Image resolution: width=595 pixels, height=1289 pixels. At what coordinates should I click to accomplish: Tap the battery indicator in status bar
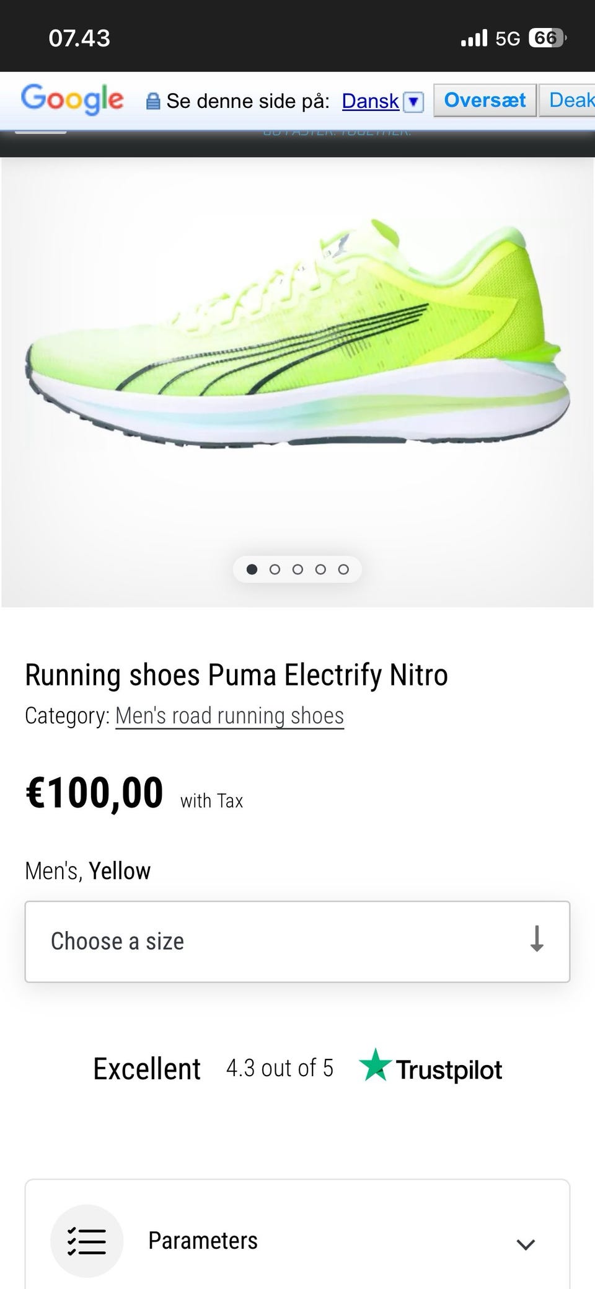[x=546, y=38]
